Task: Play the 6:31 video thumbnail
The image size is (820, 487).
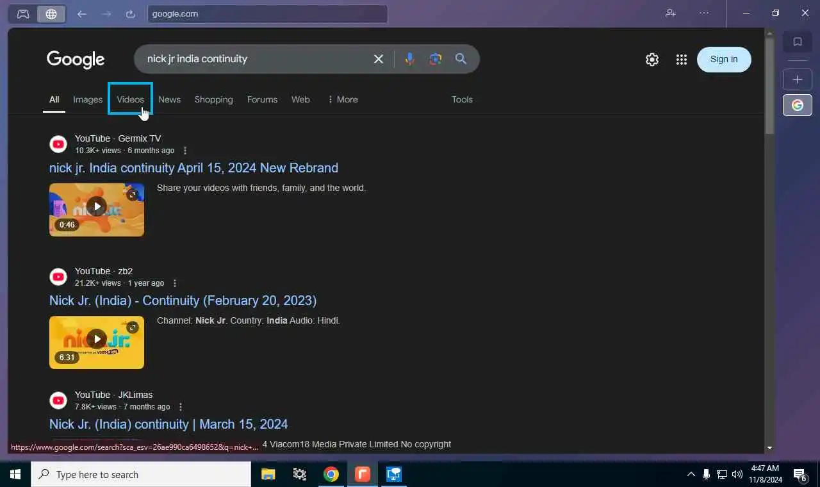Action: 97,342
